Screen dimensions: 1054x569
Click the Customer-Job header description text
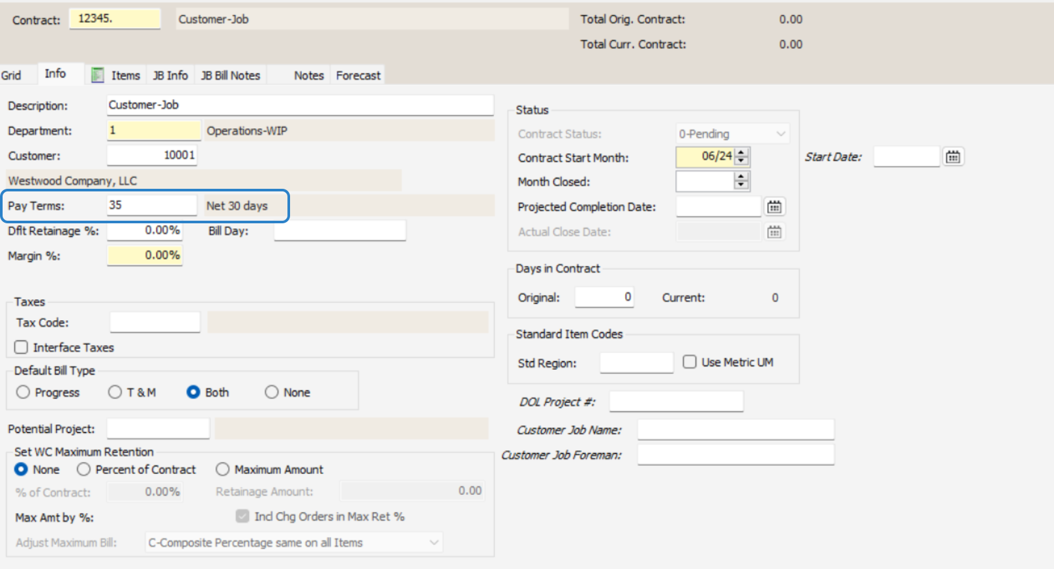coord(213,20)
